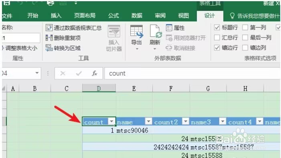Select column header D
Image resolution: width=281 pixels, height=158 pixels.
(x=99, y=88)
